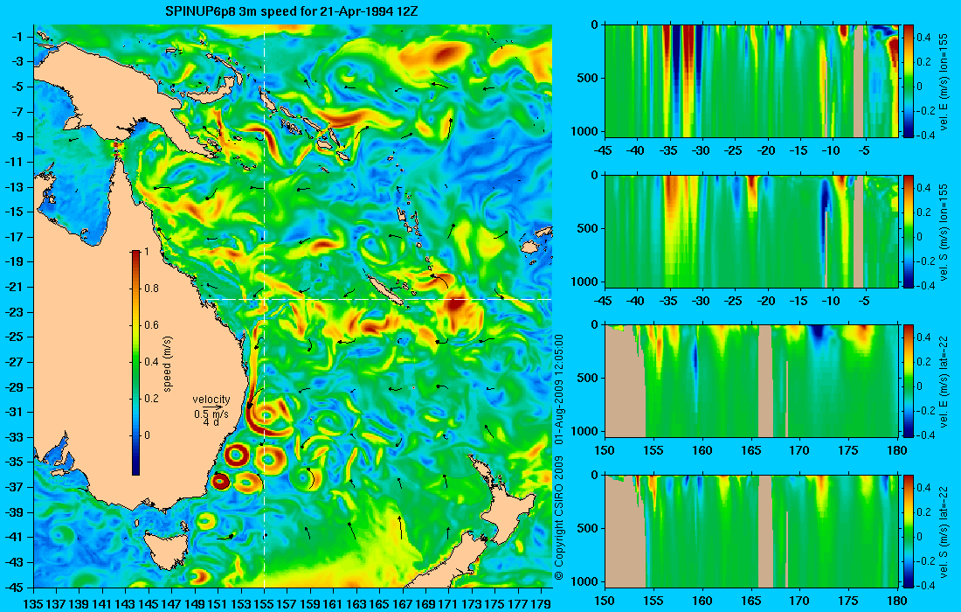Click the title 'SPINUP6p8 3m speed for 21-Apr-1994 12Z'
This screenshot has height=612, width=961.
tap(292, 11)
